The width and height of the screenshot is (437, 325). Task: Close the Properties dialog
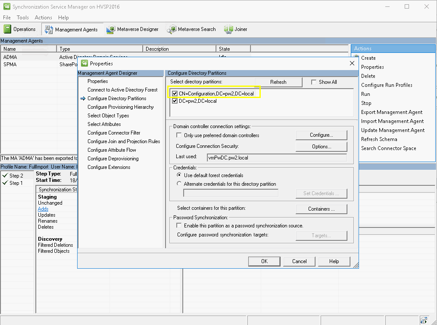(352, 63)
